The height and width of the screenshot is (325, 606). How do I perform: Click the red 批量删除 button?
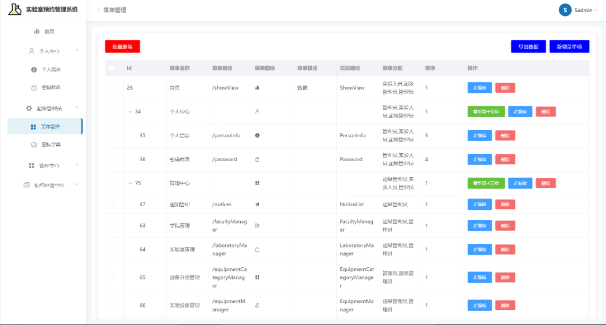pos(122,46)
